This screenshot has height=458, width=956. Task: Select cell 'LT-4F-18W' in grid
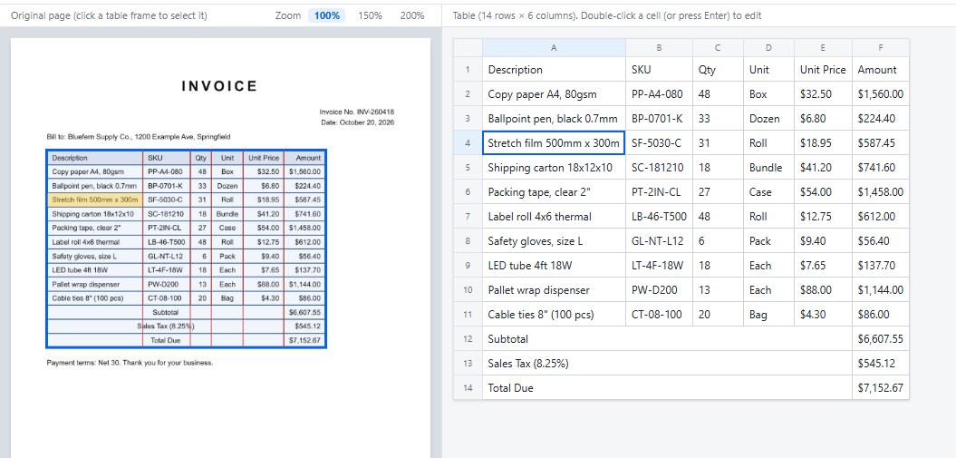click(659, 266)
